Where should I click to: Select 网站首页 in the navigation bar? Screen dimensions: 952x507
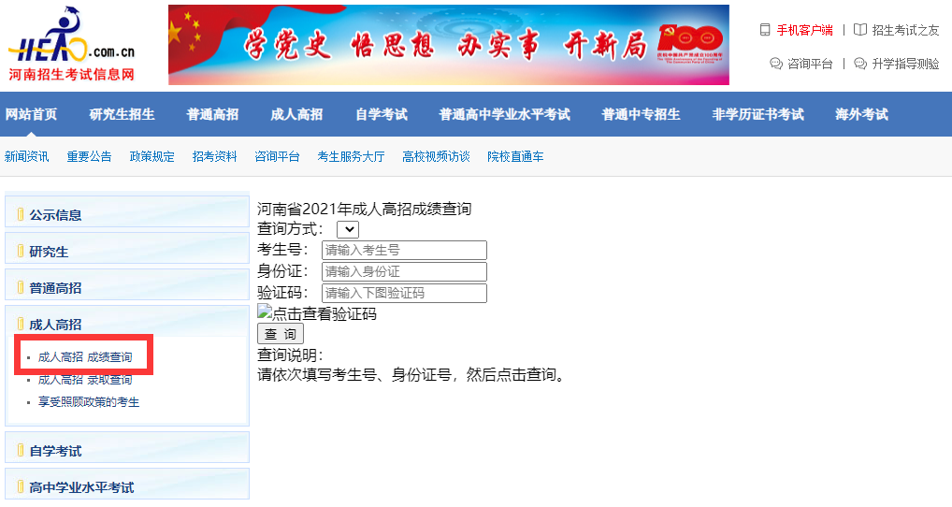pyautogui.click(x=31, y=114)
